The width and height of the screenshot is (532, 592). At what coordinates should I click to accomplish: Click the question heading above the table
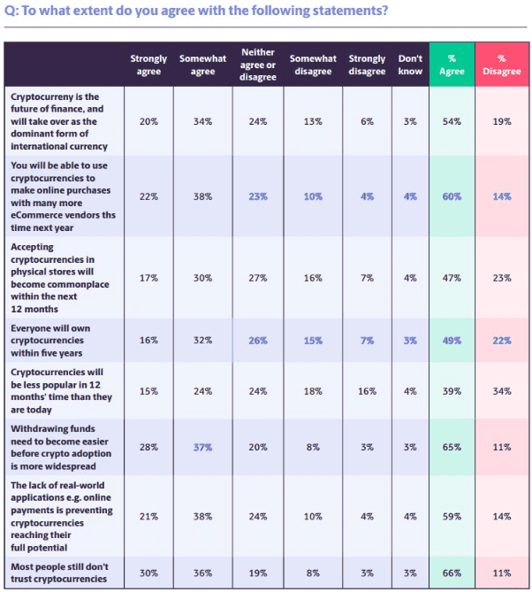tap(196, 11)
